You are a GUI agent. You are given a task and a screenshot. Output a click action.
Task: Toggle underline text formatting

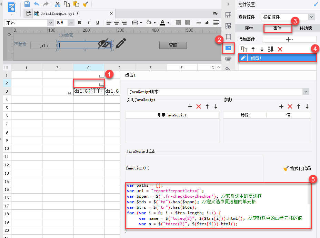tap(98, 23)
